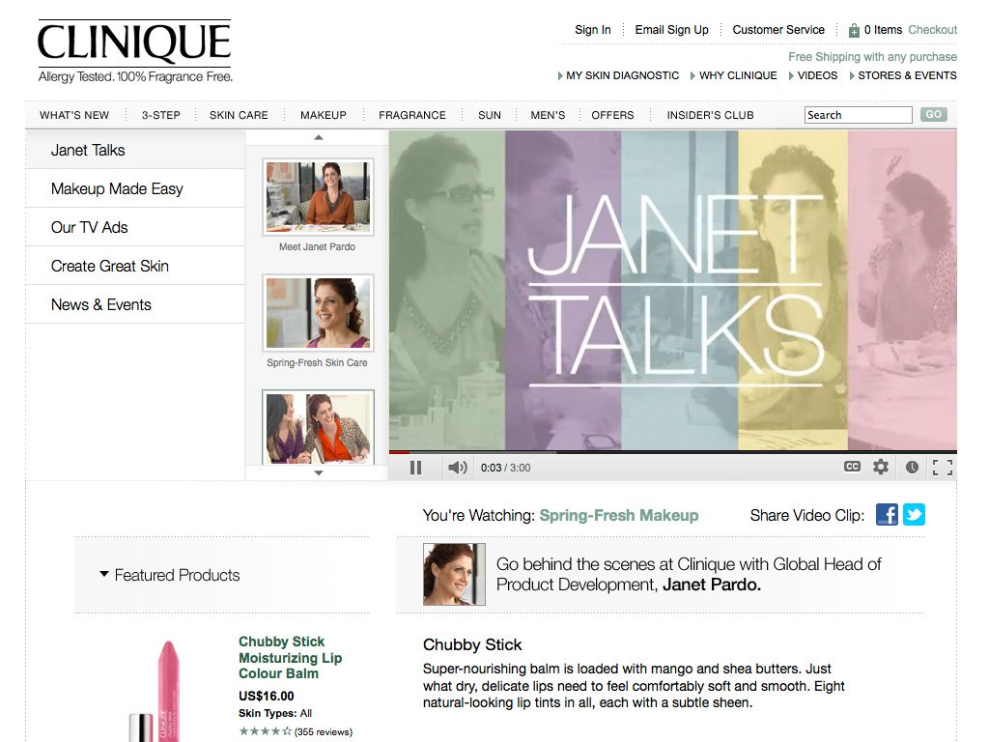Open Spring-Fresh Skin Care video thumbnail
The height and width of the screenshot is (742, 989).
(318, 313)
